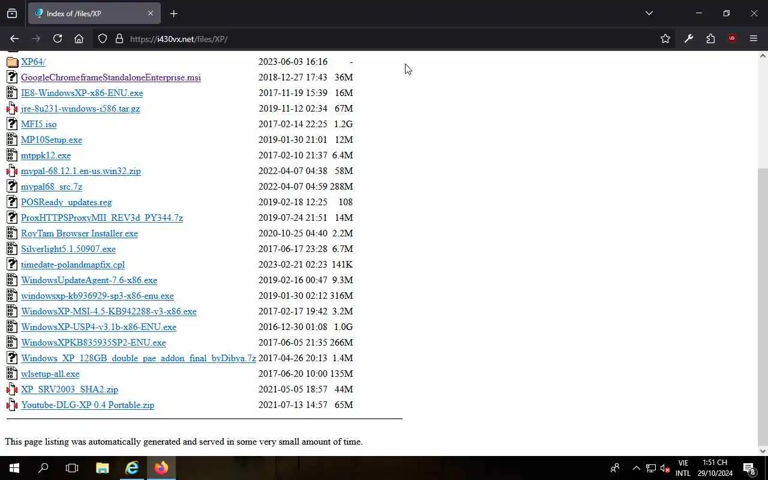Click the RoyTam Browser Installer.exe link
Image resolution: width=768 pixels, height=480 pixels.
79,233
